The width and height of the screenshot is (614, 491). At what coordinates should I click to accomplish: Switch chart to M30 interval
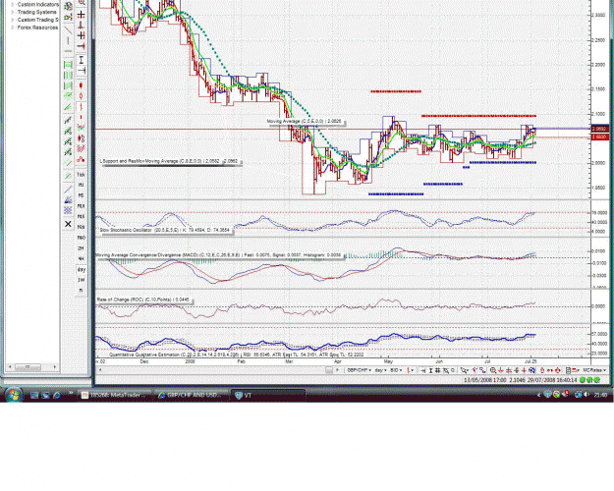82,227
